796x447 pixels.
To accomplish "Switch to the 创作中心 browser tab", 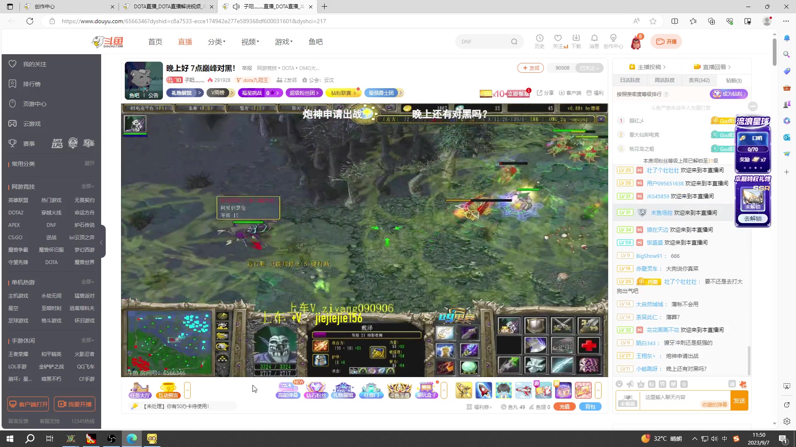I will pyautogui.click(x=69, y=7).
